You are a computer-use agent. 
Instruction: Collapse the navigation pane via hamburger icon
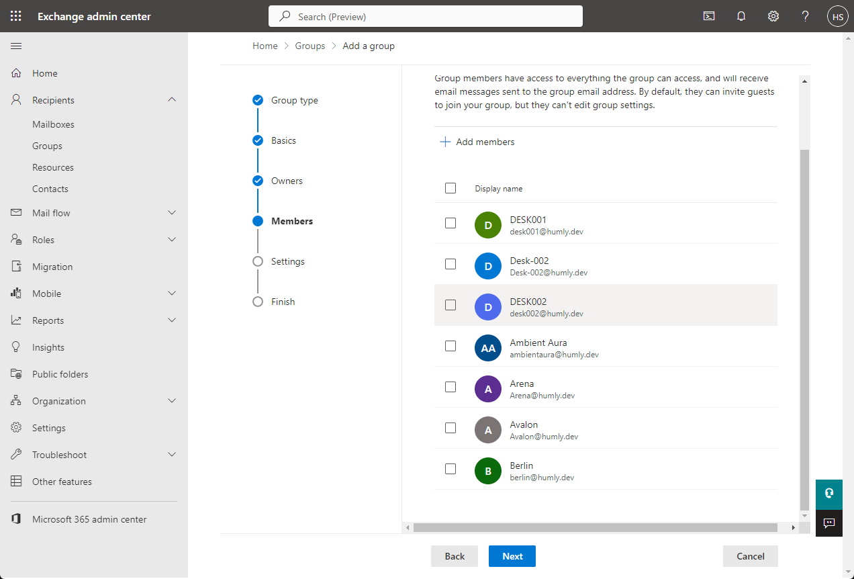click(16, 46)
